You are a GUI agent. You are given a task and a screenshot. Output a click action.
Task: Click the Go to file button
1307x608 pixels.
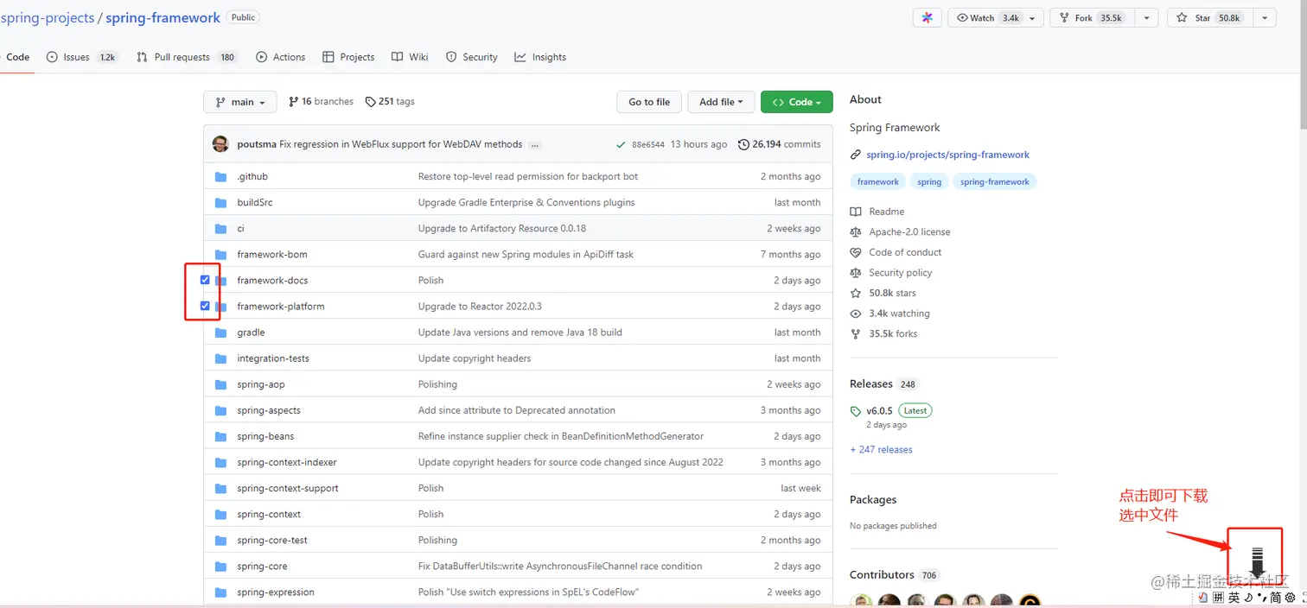[x=649, y=102]
